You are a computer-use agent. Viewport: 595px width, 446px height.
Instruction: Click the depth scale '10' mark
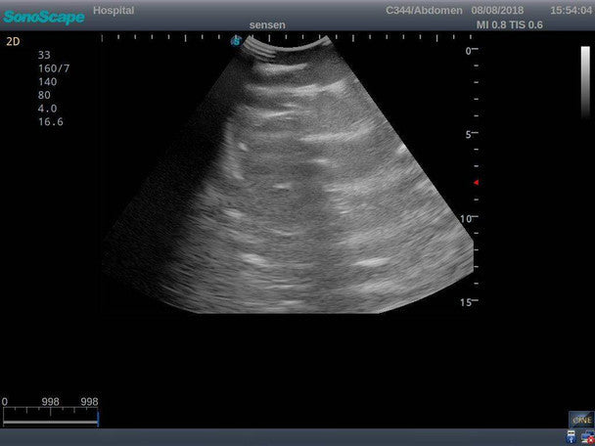[x=466, y=218]
